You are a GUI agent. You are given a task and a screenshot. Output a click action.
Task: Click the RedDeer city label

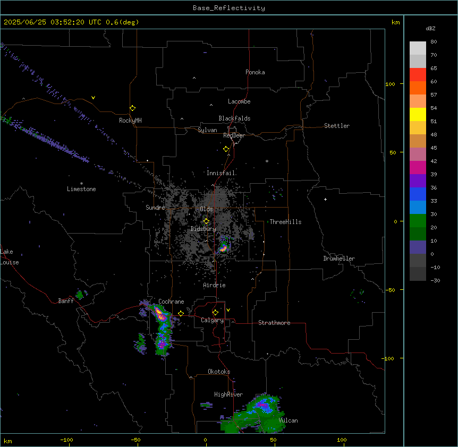[x=234, y=135]
